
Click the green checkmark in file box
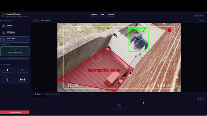15,50
